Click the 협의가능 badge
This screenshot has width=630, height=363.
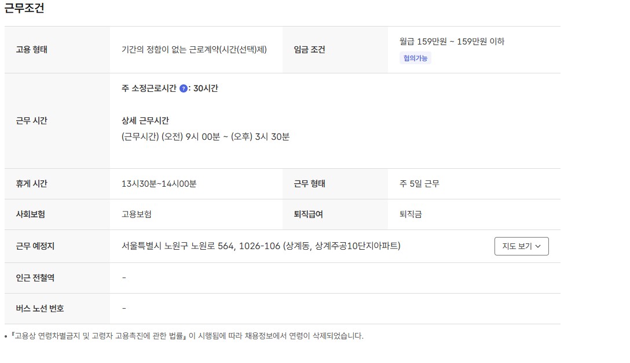click(x=415, y=58)
